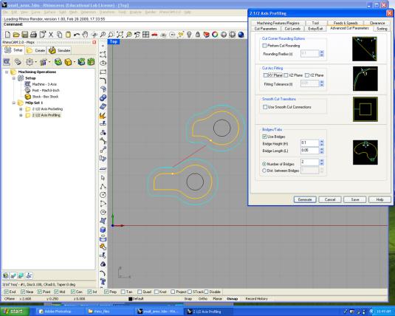Switch to the Simulate tab in RhinoCAM
The image size is (395, 316).
(60, 50)
